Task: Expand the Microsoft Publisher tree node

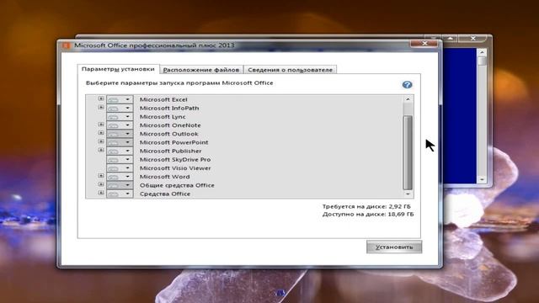Action: tap(101, 150)
